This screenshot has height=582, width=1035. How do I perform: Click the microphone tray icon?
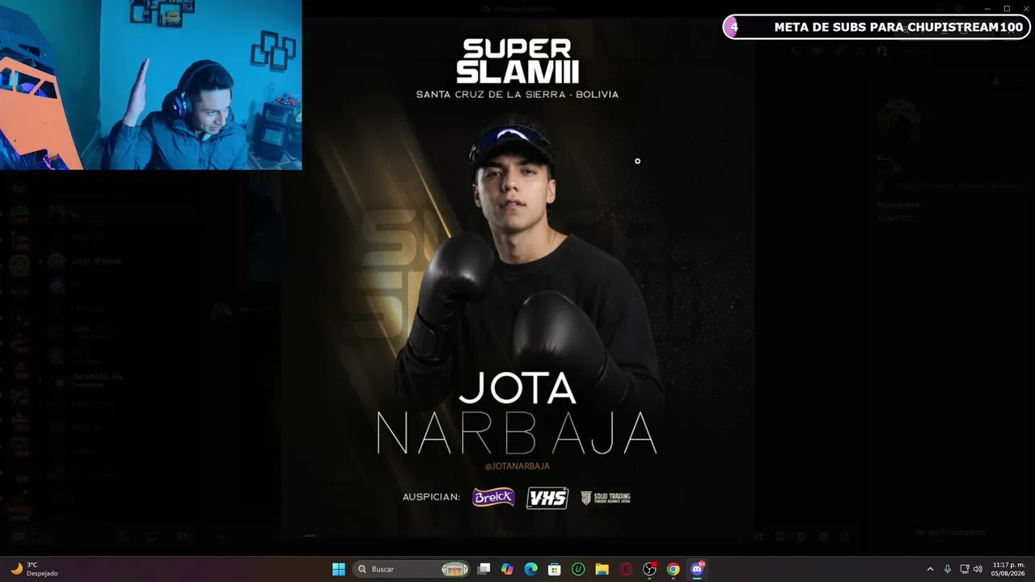pos(948,569)
